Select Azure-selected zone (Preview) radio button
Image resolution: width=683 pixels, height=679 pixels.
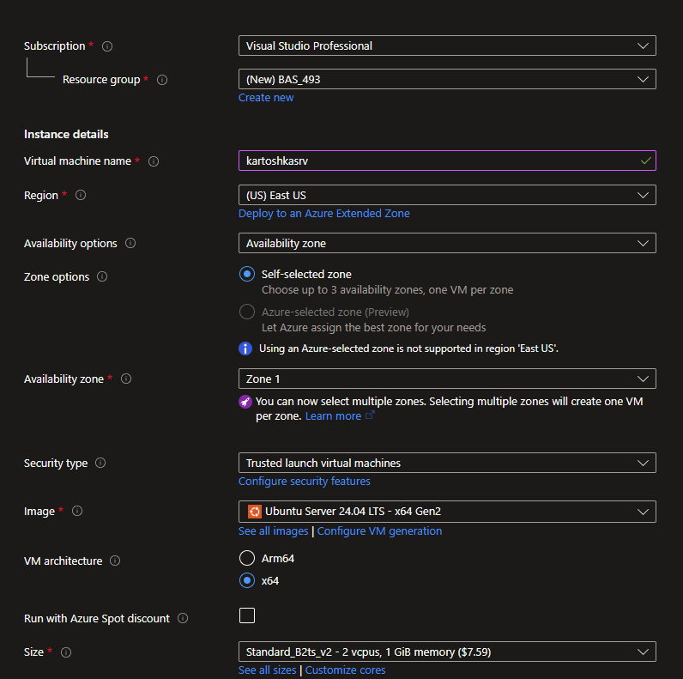[247, 312]
